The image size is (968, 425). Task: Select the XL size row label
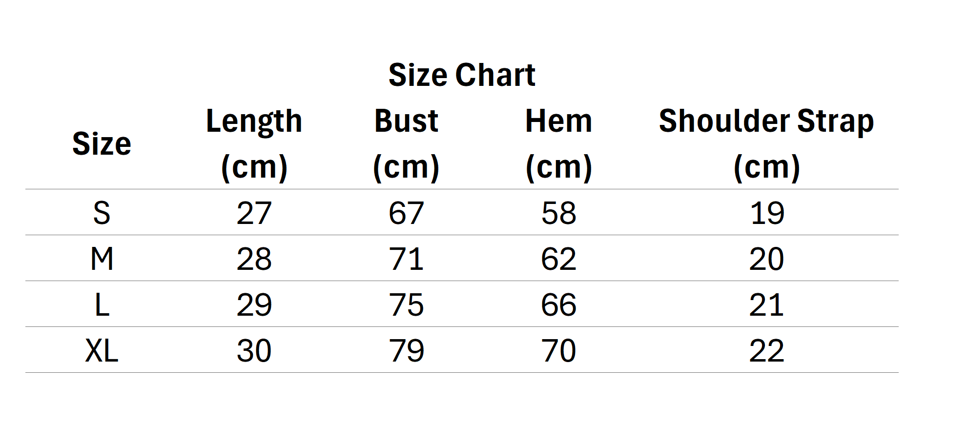(102, 350)
